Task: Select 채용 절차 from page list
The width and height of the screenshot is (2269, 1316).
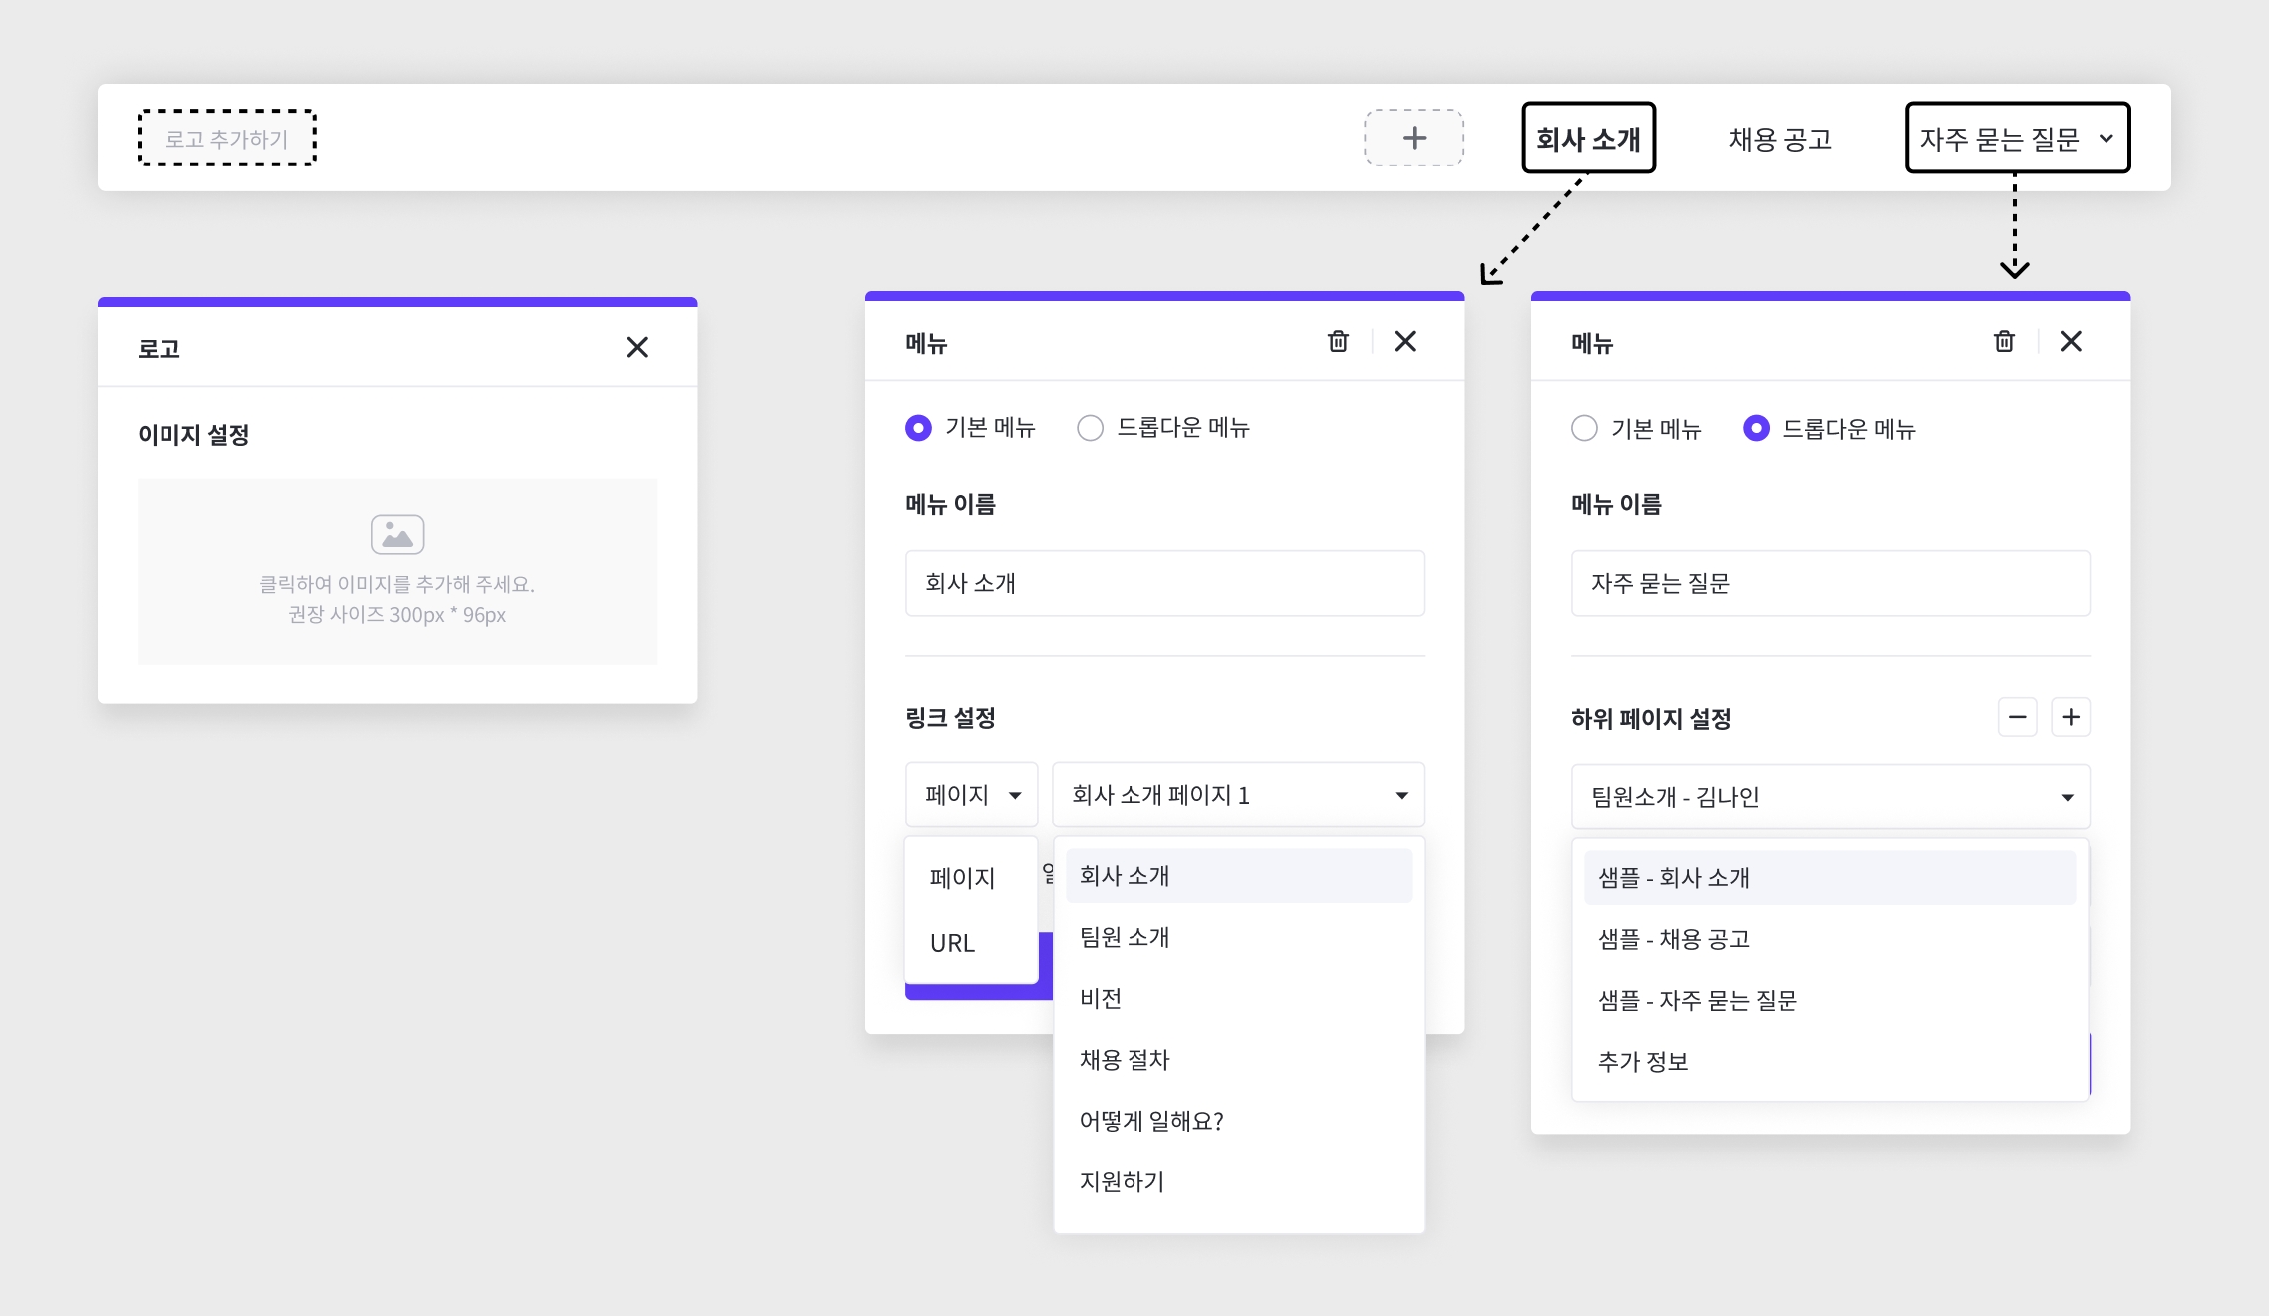Action: tap(1125, 1060)
